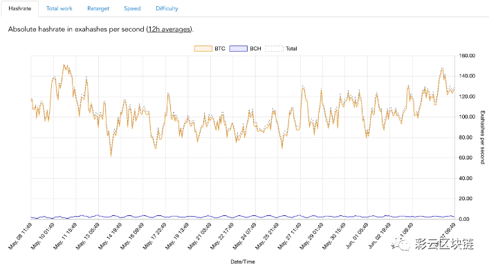Click the Absolute hashrate description text
489x265 pixels.
tap(101, 29)
